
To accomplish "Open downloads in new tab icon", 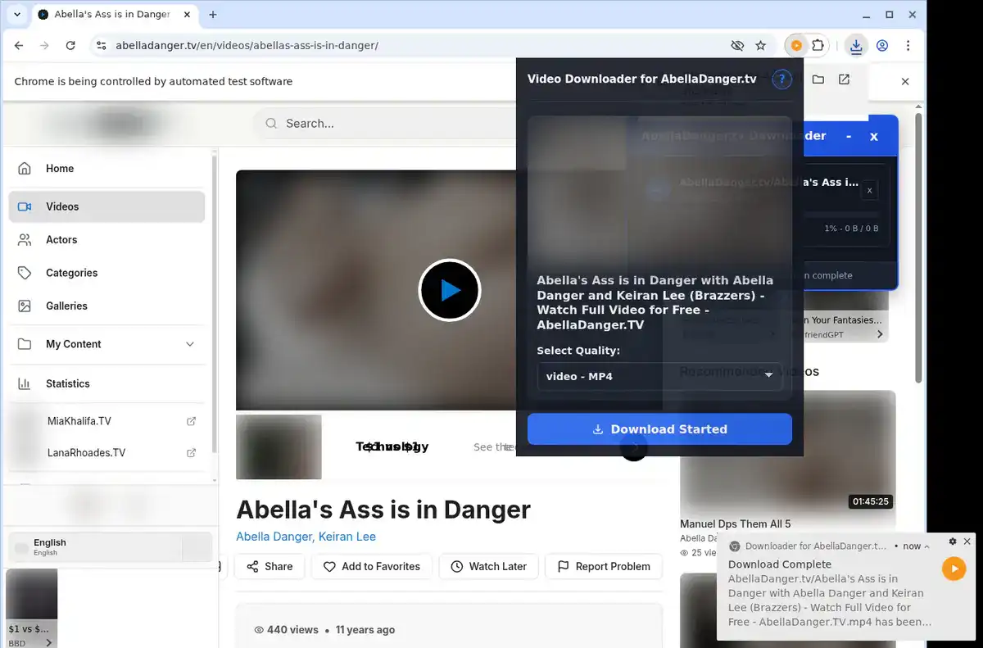I will pos(844,79).
